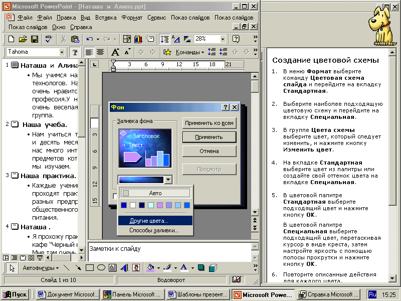Undo the last action

tap(89, 39)
